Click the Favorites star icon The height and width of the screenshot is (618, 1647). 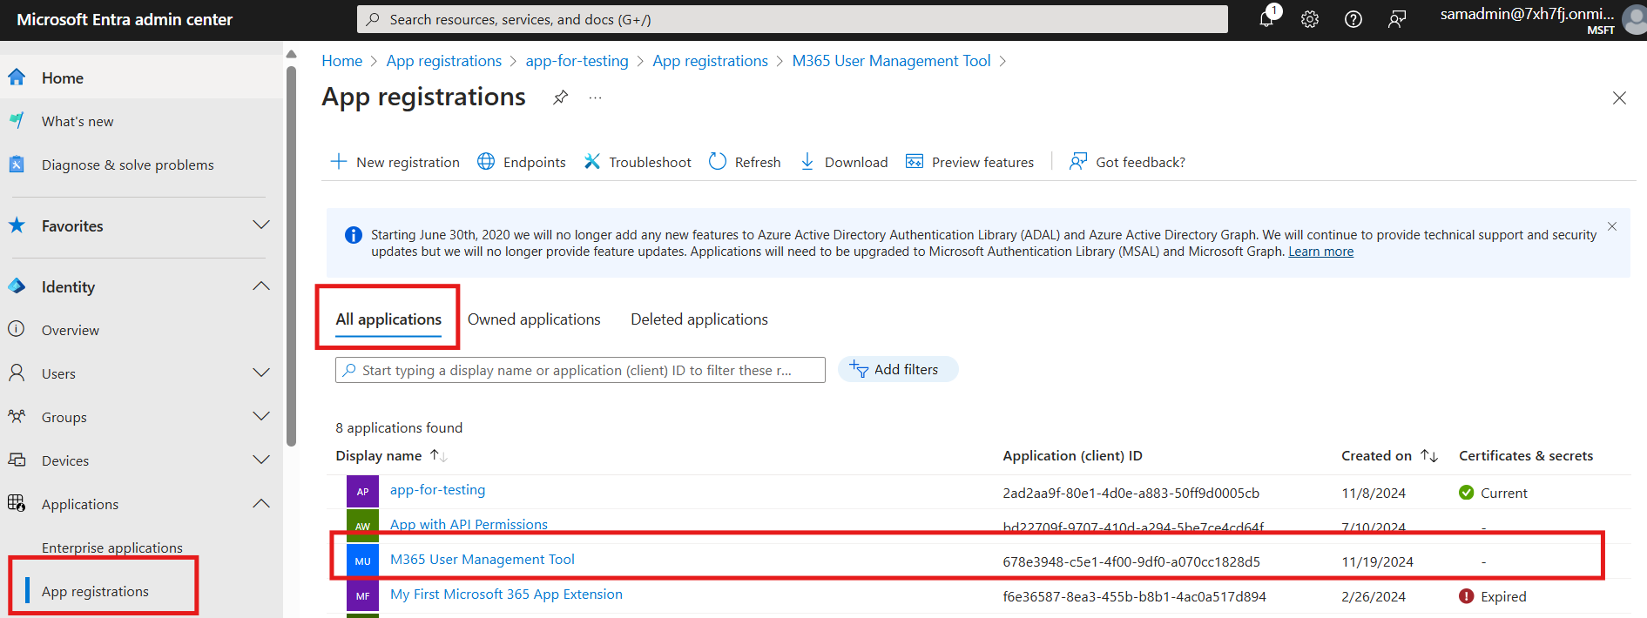[17, 225]
